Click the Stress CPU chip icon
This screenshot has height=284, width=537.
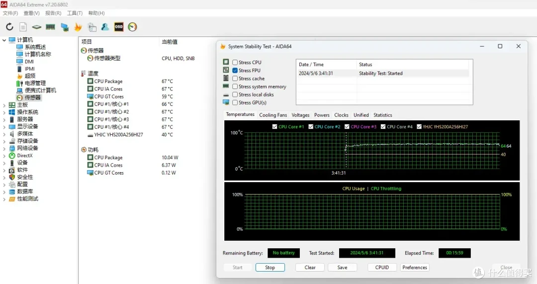(226, 62)
